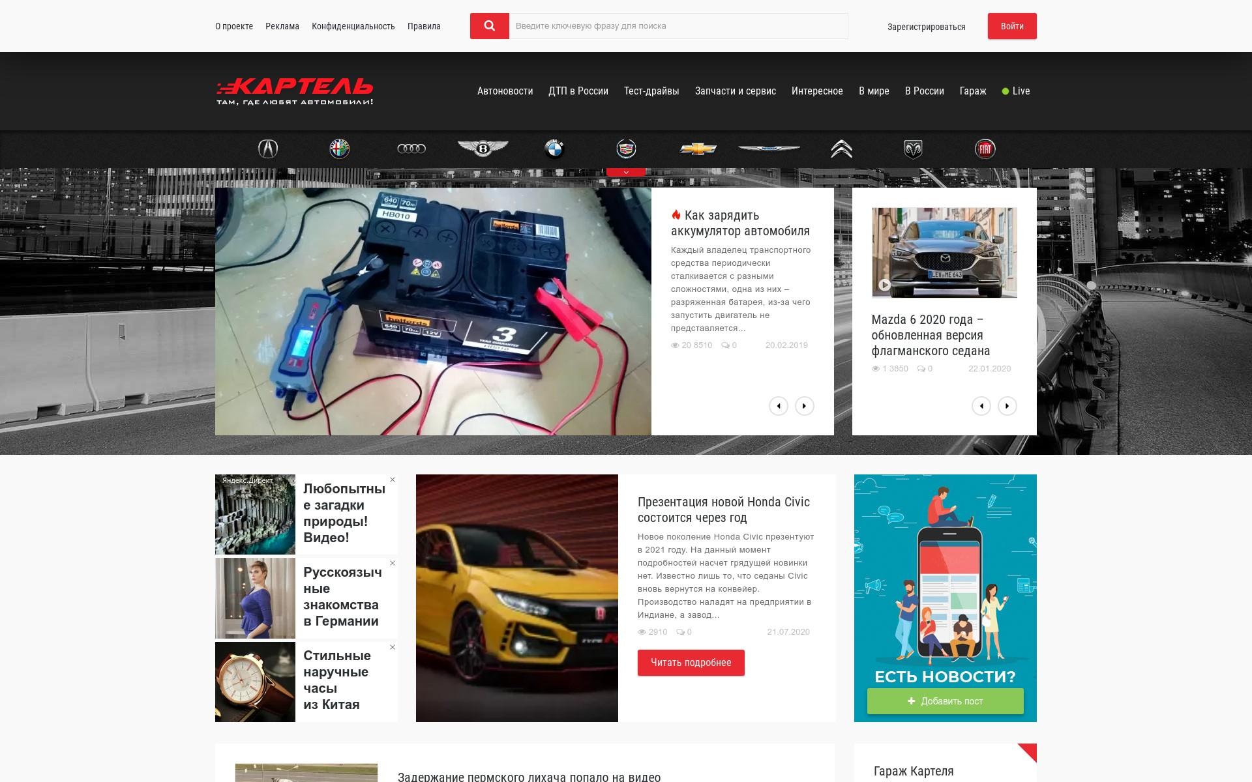The image size is (1252, 782).
Task: Close the watches advertisement
Action: click(x=393, y=647)
